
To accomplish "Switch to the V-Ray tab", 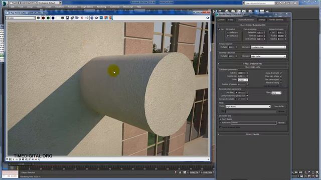I will coord(231,20).
